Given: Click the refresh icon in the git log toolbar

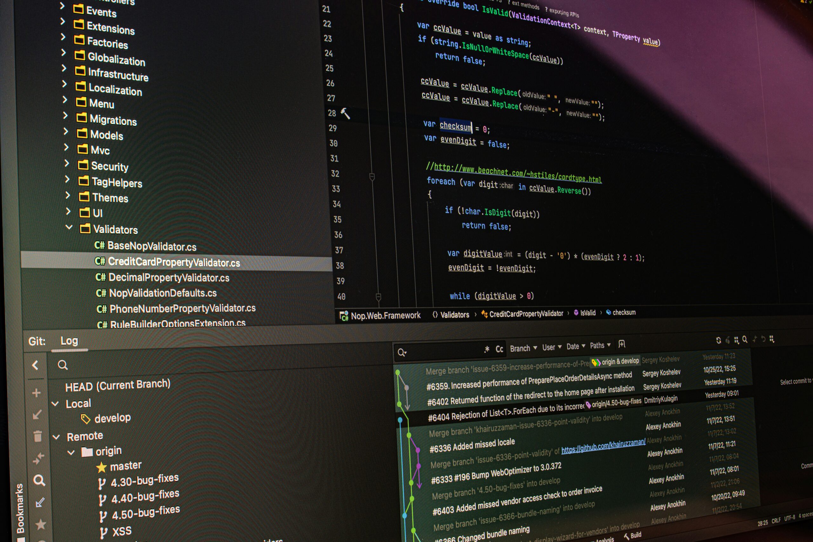Looking at the screenshot, I should 719,339.
